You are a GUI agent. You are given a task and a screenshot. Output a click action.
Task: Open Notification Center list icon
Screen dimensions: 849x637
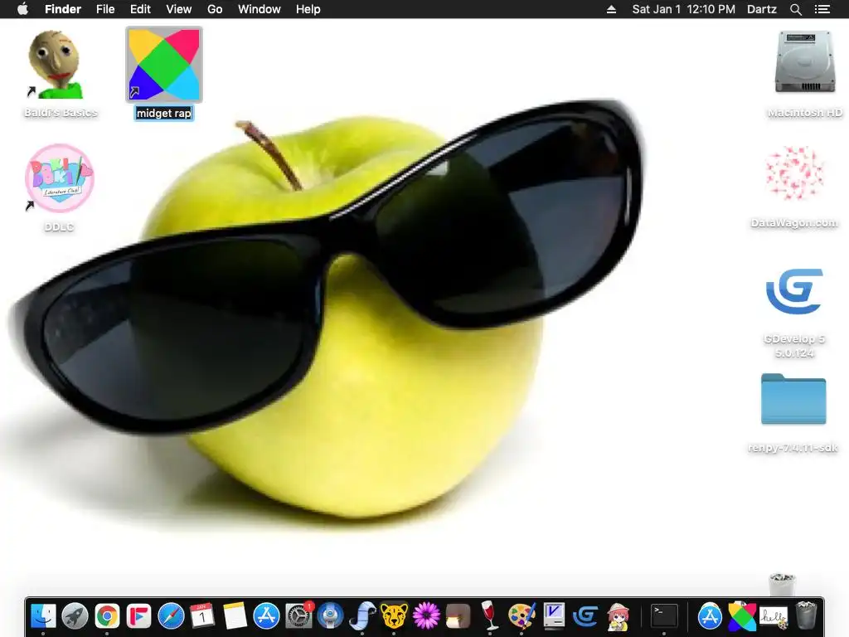coord(822,9)
